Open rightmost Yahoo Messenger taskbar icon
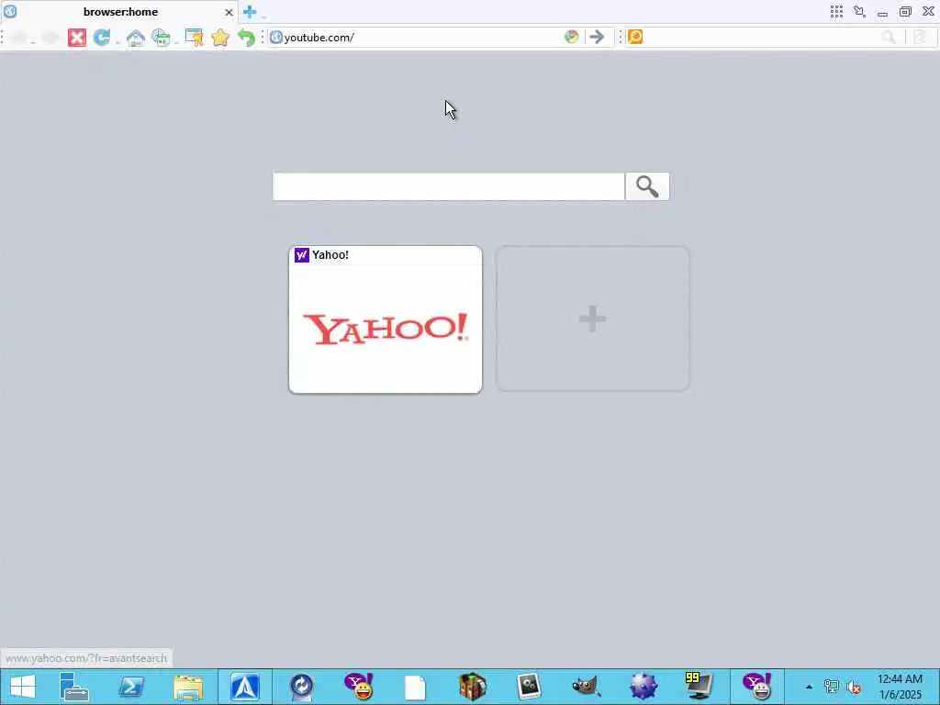Screen dimensions: 940x705 coord(757,687)
